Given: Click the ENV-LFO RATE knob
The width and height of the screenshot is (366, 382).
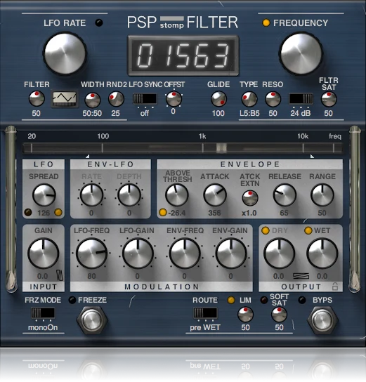Looking at the screenshot, I should (x=91, y=195).
